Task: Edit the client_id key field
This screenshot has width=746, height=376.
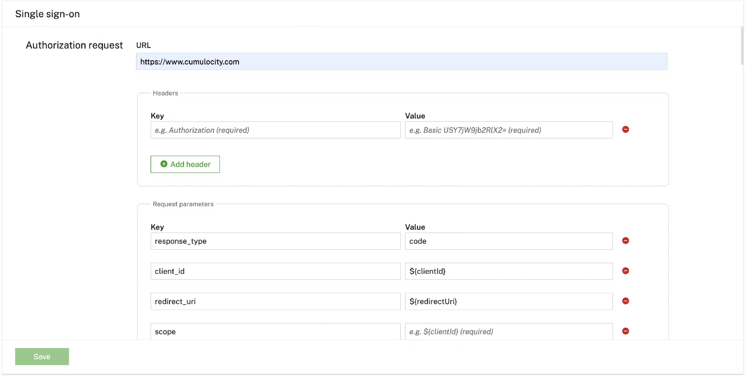Action: click(x=275, y=272)
